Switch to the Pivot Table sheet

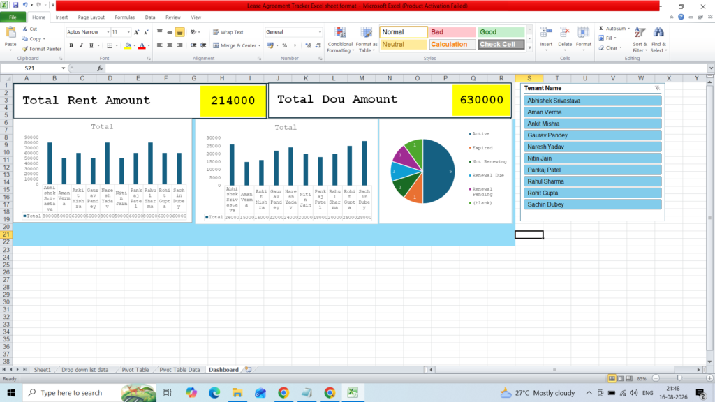135,370
